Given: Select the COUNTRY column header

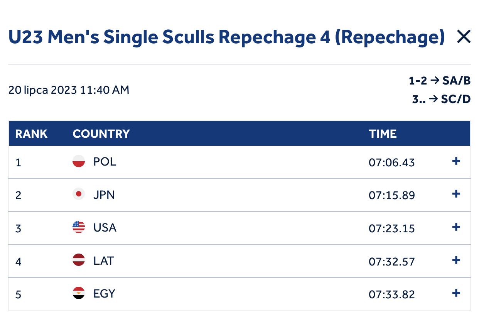Looking at the screenshot, I should (x=101, y=134).
